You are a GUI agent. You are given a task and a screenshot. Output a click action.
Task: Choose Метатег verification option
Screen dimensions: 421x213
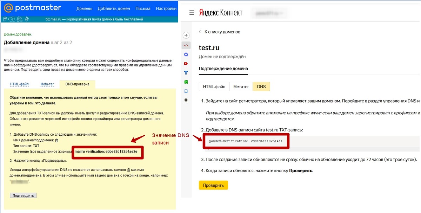click(241, 86)
